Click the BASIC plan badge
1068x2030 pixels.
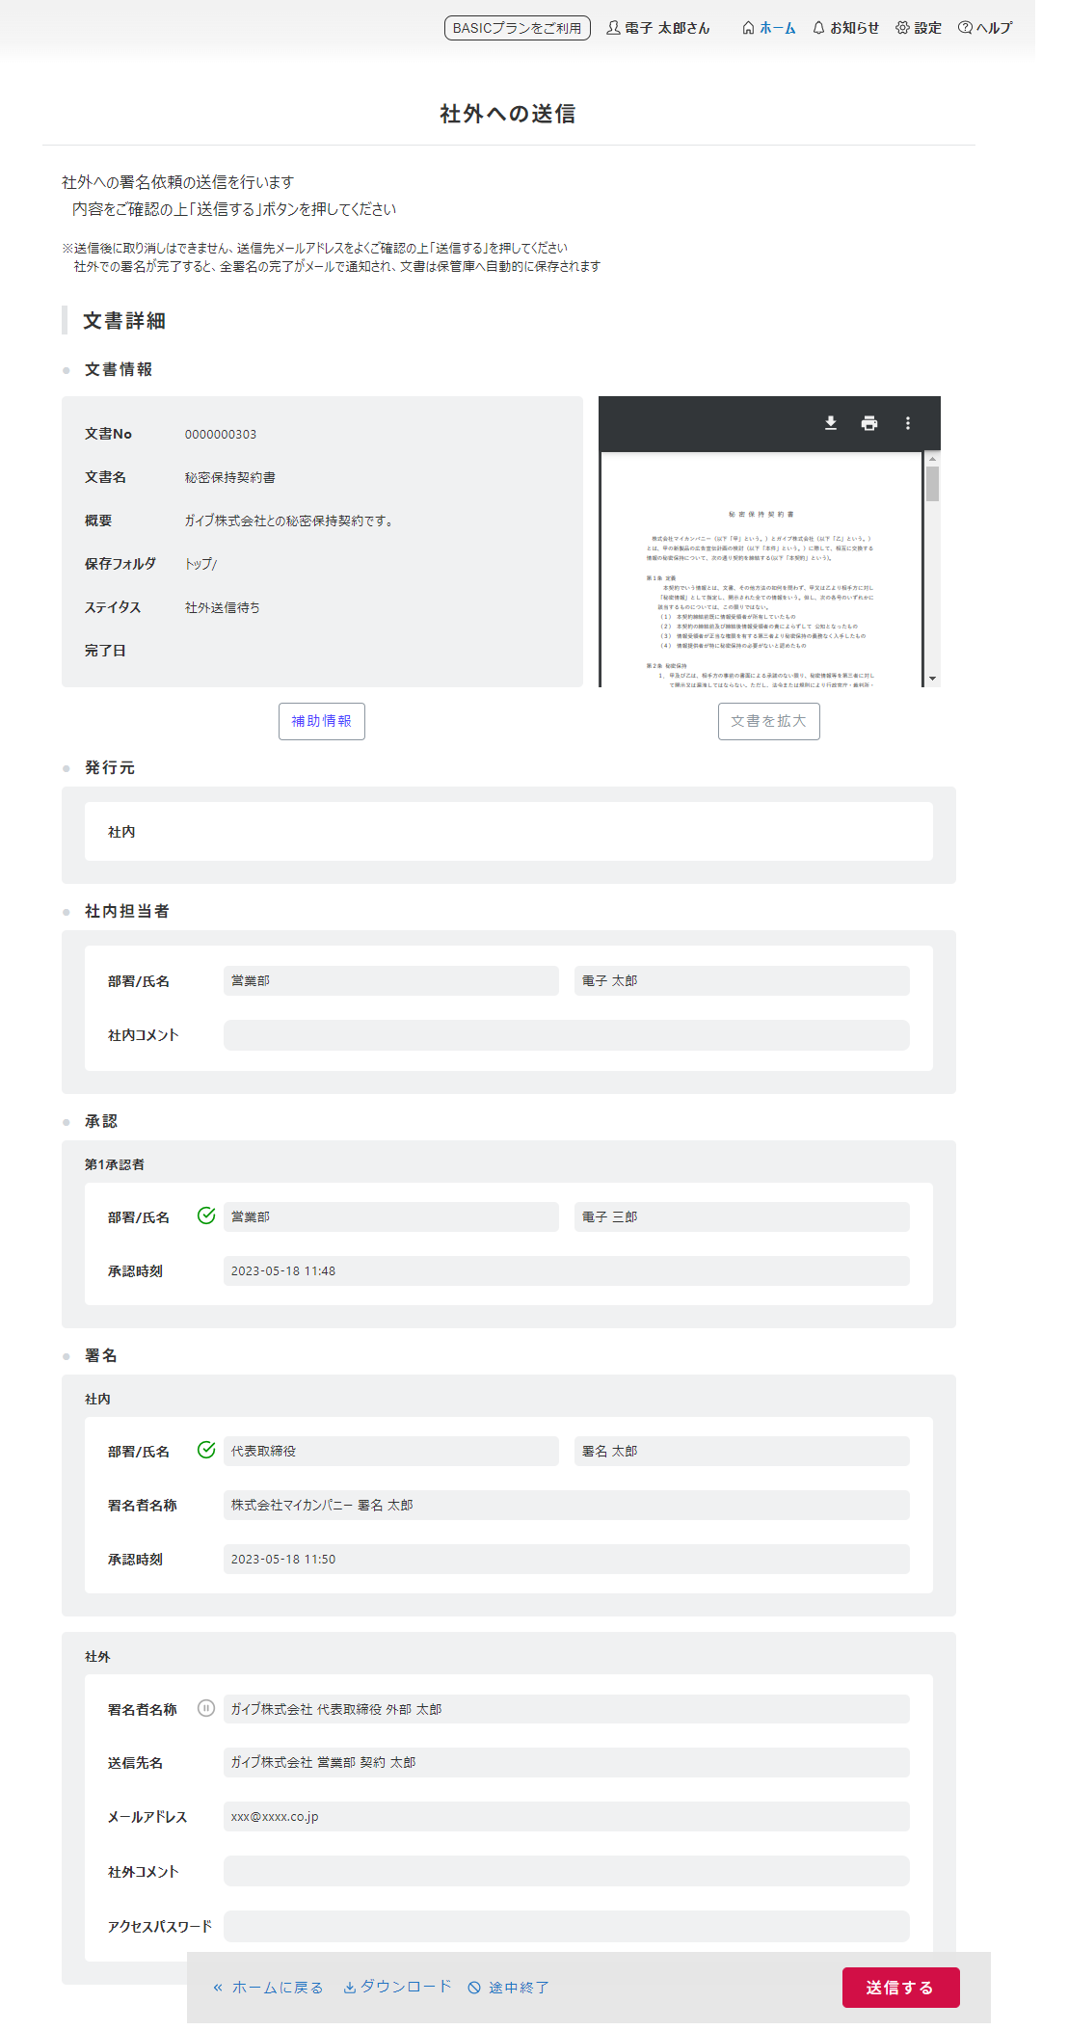click(x=517, y=28)
